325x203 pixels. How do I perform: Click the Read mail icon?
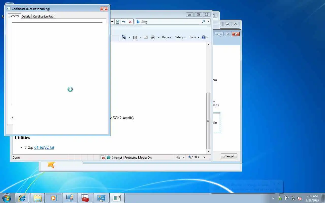tap(146, 37)
